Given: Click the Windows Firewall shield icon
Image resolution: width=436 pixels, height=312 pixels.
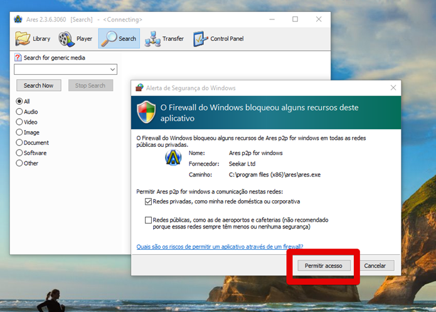Looking at the screenshot, I should coord(146,112).
